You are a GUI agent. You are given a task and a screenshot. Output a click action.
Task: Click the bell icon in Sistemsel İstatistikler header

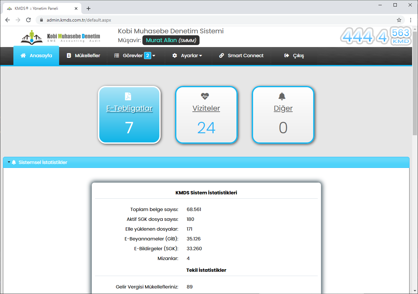[x=14, y=162]
